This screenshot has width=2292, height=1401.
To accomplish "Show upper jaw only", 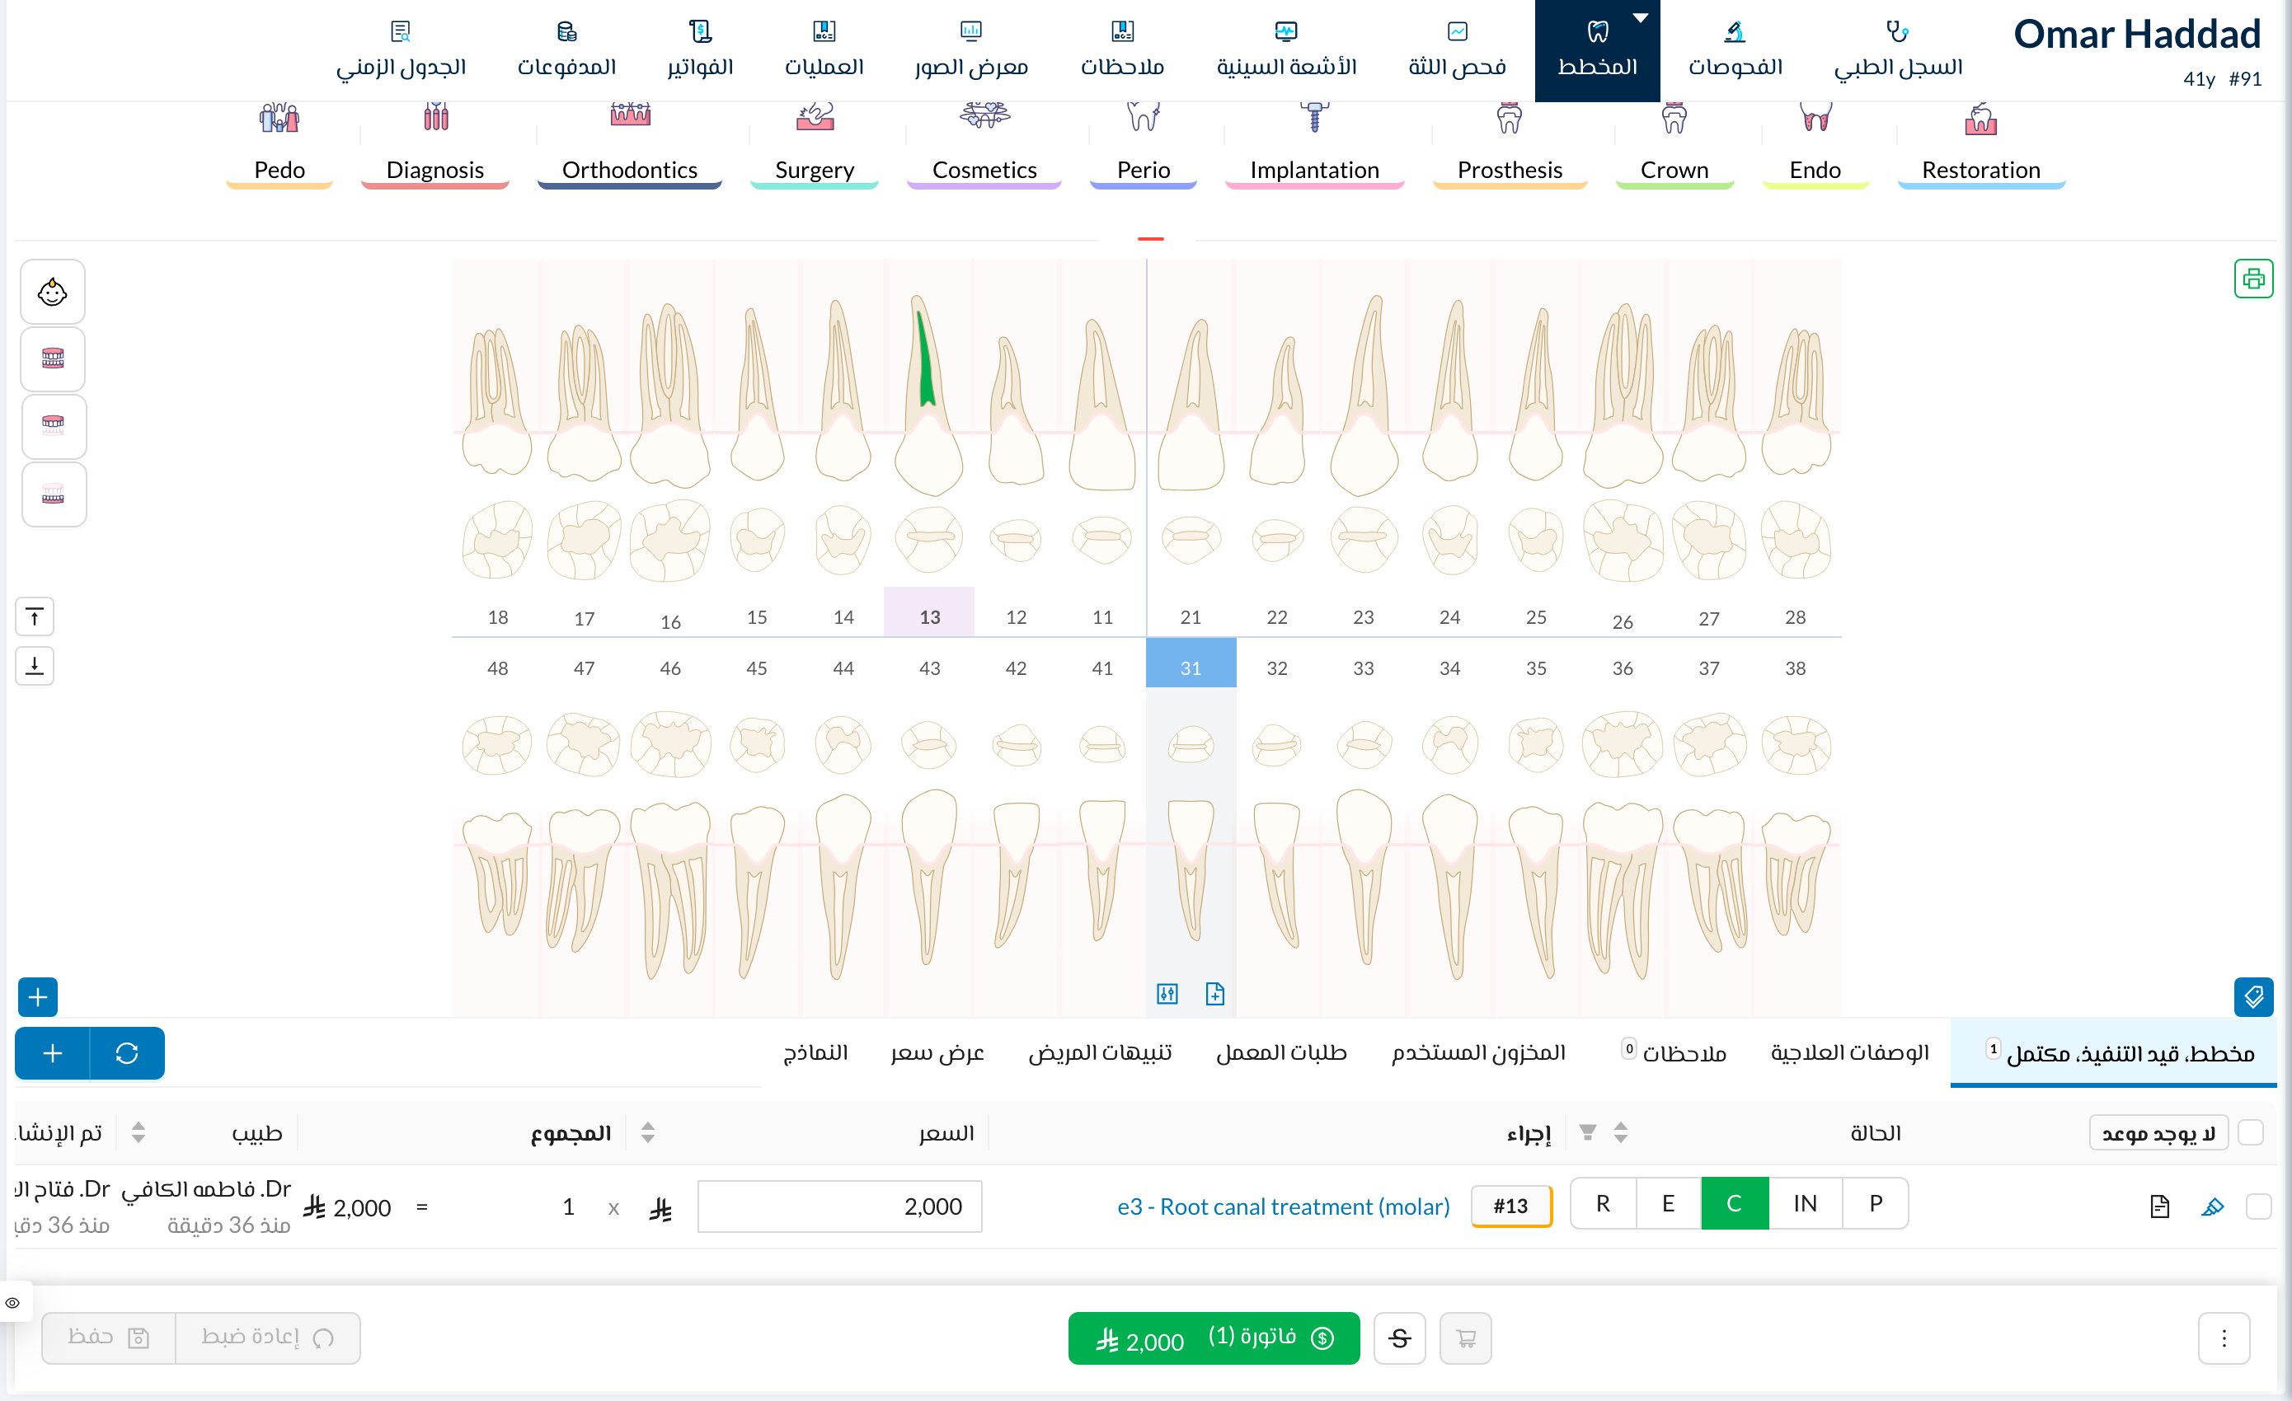I will [53, 426].
